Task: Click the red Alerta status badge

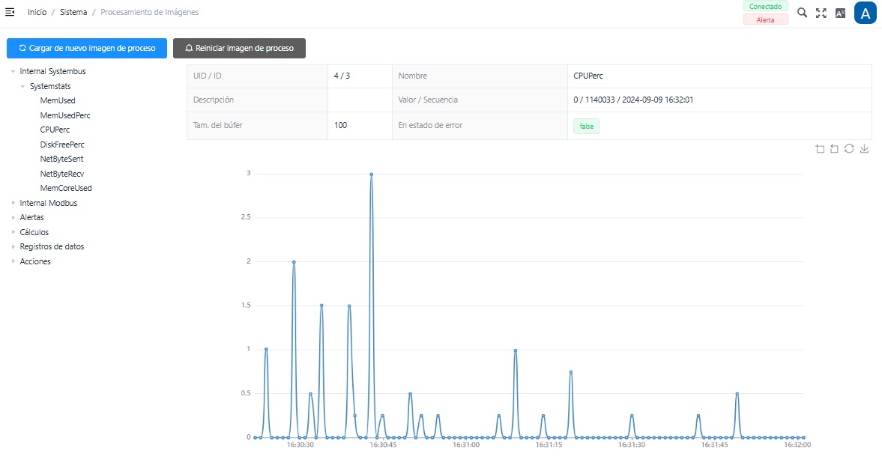Action: click(x=765, y=19)
